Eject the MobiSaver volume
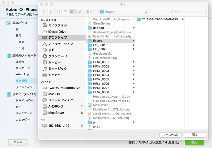212x148 pixels. 82,113
